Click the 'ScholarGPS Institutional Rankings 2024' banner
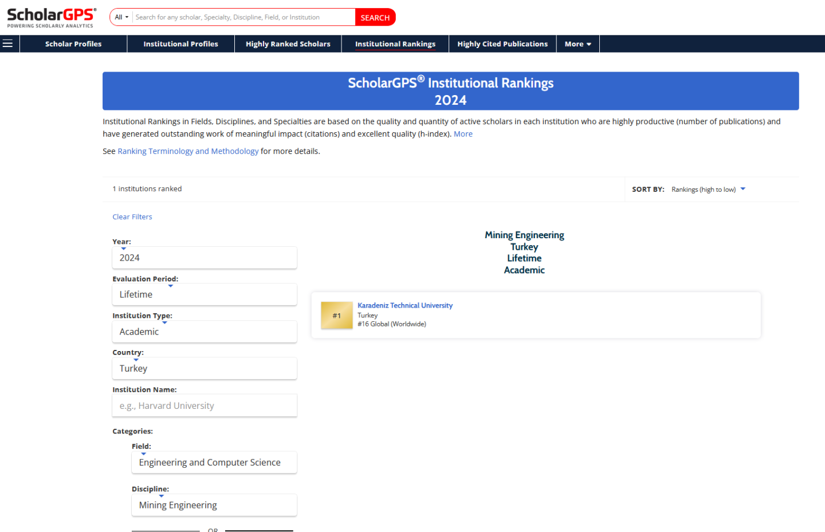The width and height of the screenshot is (825, 532). (451, 91)
